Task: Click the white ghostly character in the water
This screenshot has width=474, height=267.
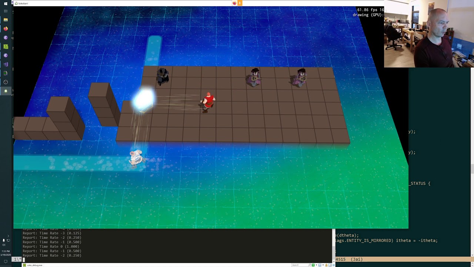Action: [x=137, y=159]
